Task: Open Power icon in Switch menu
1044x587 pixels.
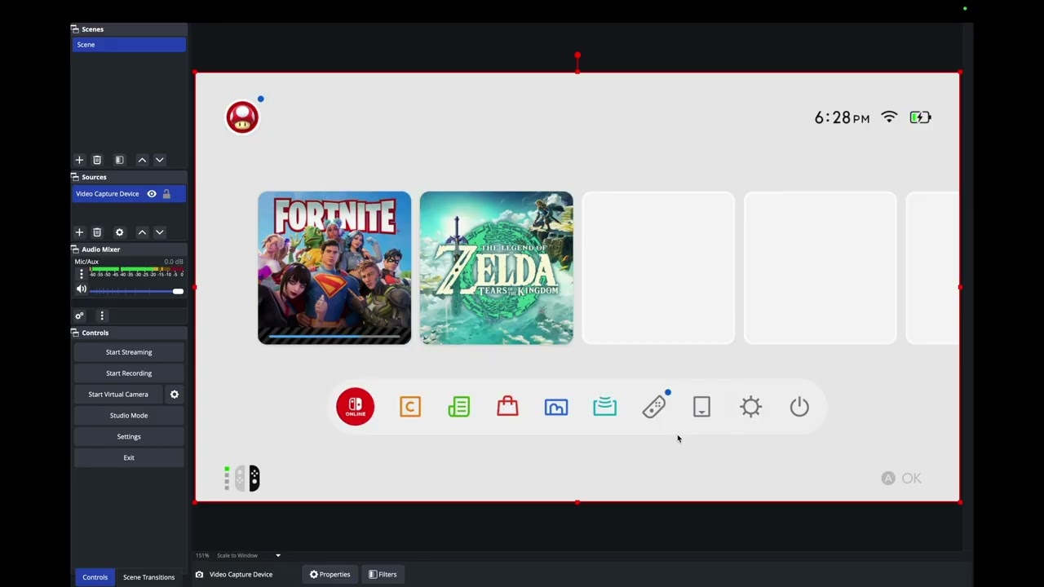Action: pyautogui.click(x=799, y=407)
